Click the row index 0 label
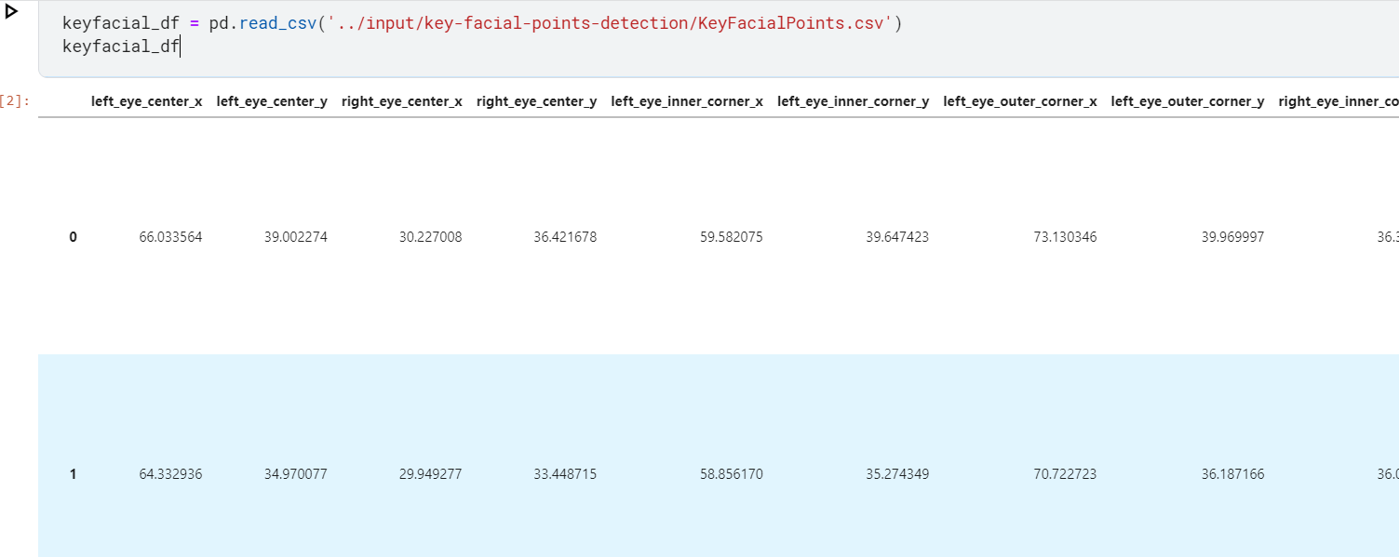The width and height of the screenshot is (1399, 557). pyautogui.click(x=73, y=236)
